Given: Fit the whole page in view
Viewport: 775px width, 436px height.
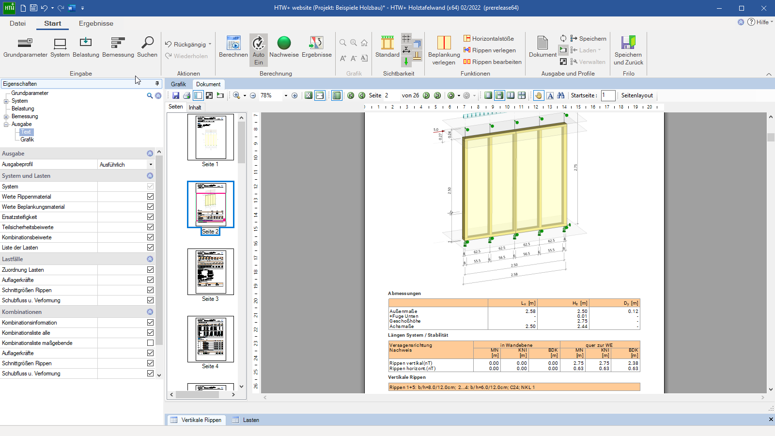Looking at the screenshot, I should [309, 95].
